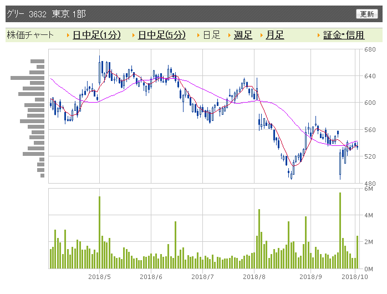Click orange arrow beside 日足
This screenshot has height=294, width=387.
tap(198, 36)
